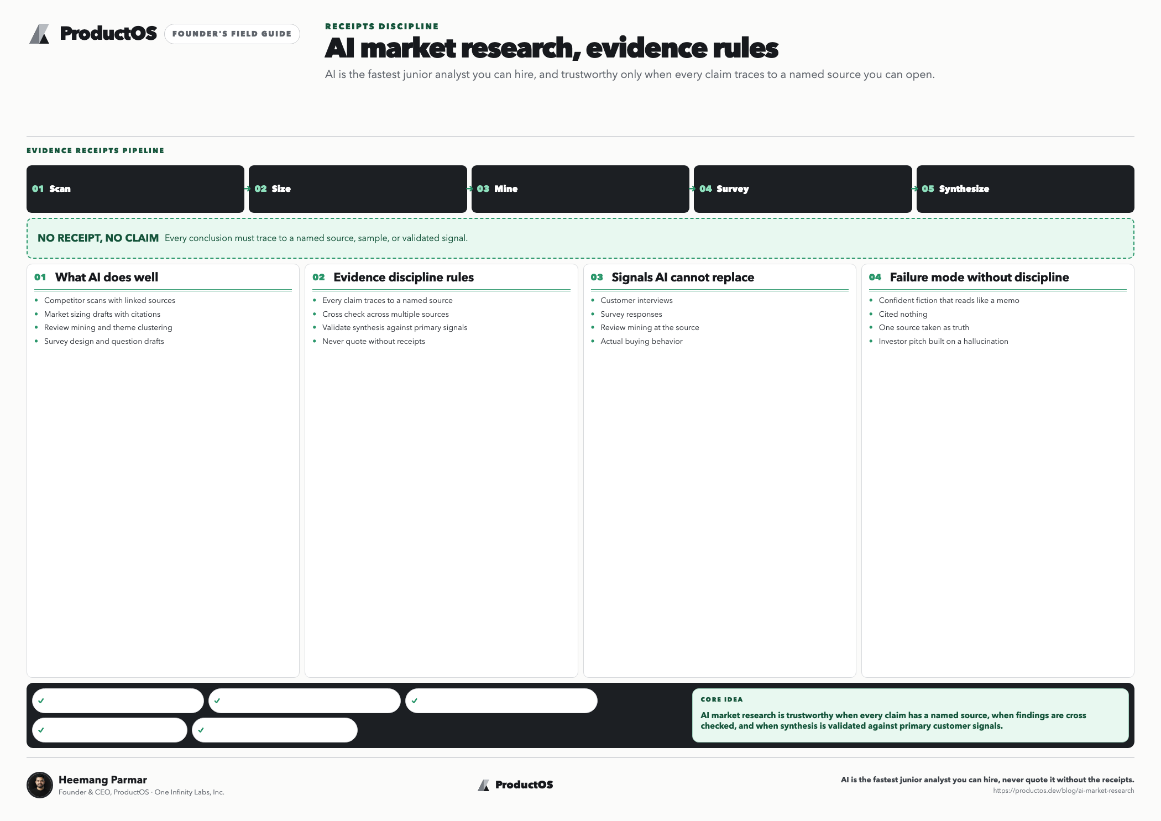The image size is (1161, 821).
Task: Click 'Customer interviews' bullet
Action: (636, 301)
